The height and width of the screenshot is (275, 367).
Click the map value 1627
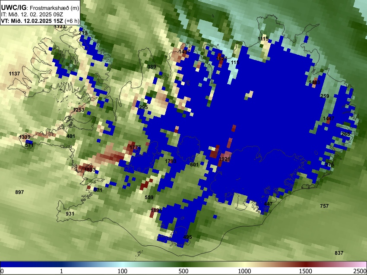(x=221, y=59)
